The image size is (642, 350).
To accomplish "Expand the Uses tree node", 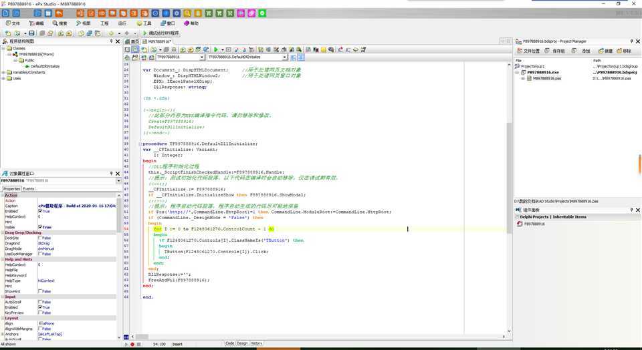I will (x=4, y=79).
